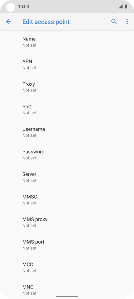Viewport: 134px width, 299px height.
Task: Tap the signal strength status icon
Action: [x=120, y=6]
